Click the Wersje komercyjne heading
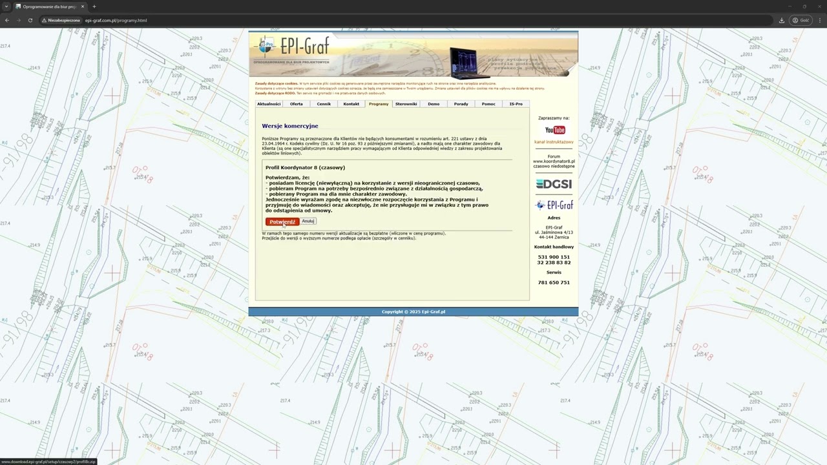The width and height of the screenshot is (827, 465). click(x=290, y=126)
